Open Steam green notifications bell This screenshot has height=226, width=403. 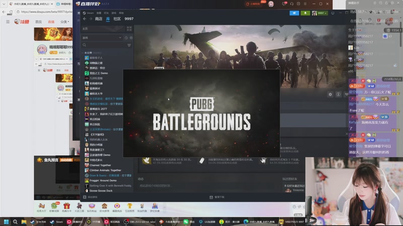point(305,13)
